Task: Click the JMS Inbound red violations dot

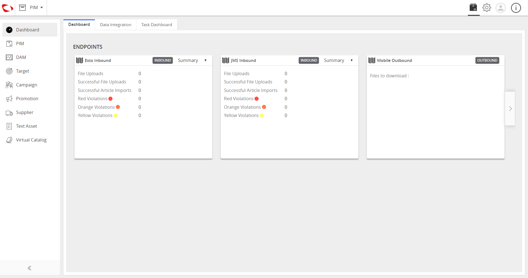Action: point(257,99)
